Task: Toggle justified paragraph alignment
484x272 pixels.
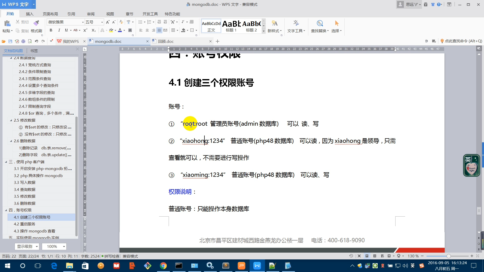Action: (x=159, y=30)
